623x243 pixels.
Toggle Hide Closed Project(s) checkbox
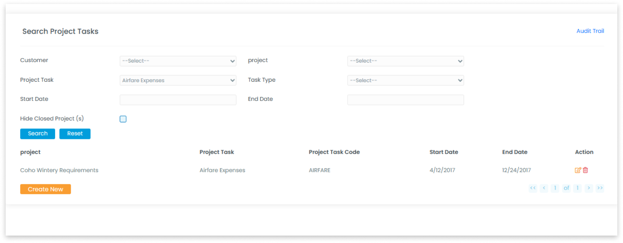pyautogui.click(x=123, y=119)
